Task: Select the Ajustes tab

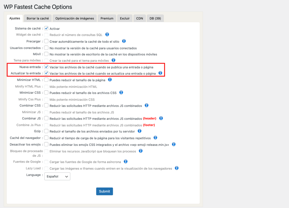Action: pyautogui.click(x=15, y=18)
